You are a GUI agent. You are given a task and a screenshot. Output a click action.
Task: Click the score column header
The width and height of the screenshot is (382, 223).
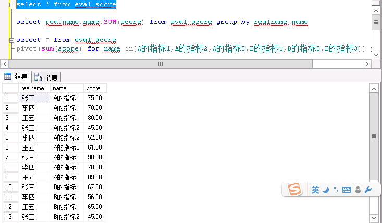(x=95, y=88)
